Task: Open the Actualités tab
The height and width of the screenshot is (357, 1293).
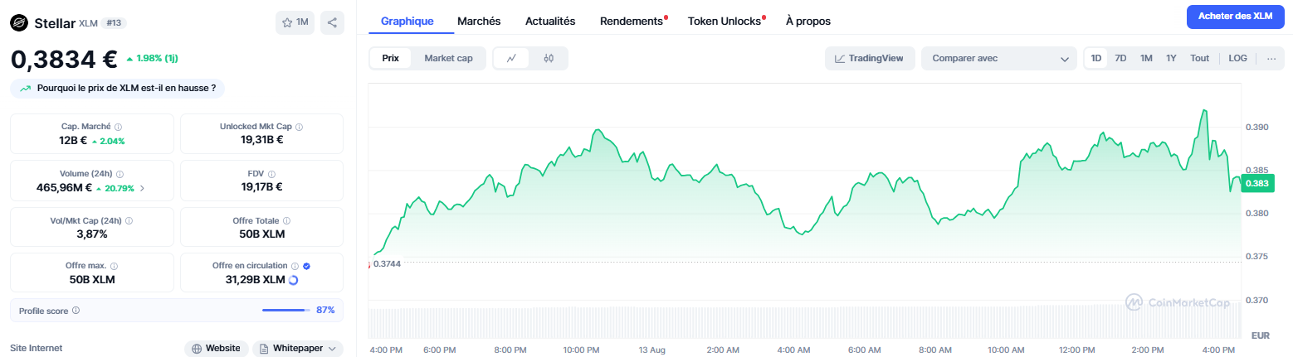Action: pos(550,21)
